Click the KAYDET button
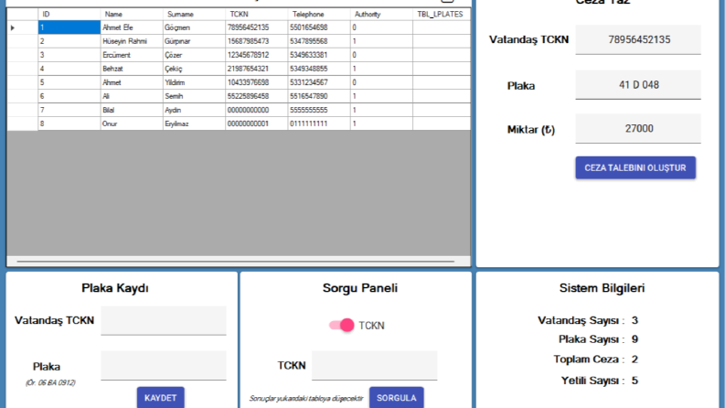Screen dimensions: 725x408 tap(160, 397)
